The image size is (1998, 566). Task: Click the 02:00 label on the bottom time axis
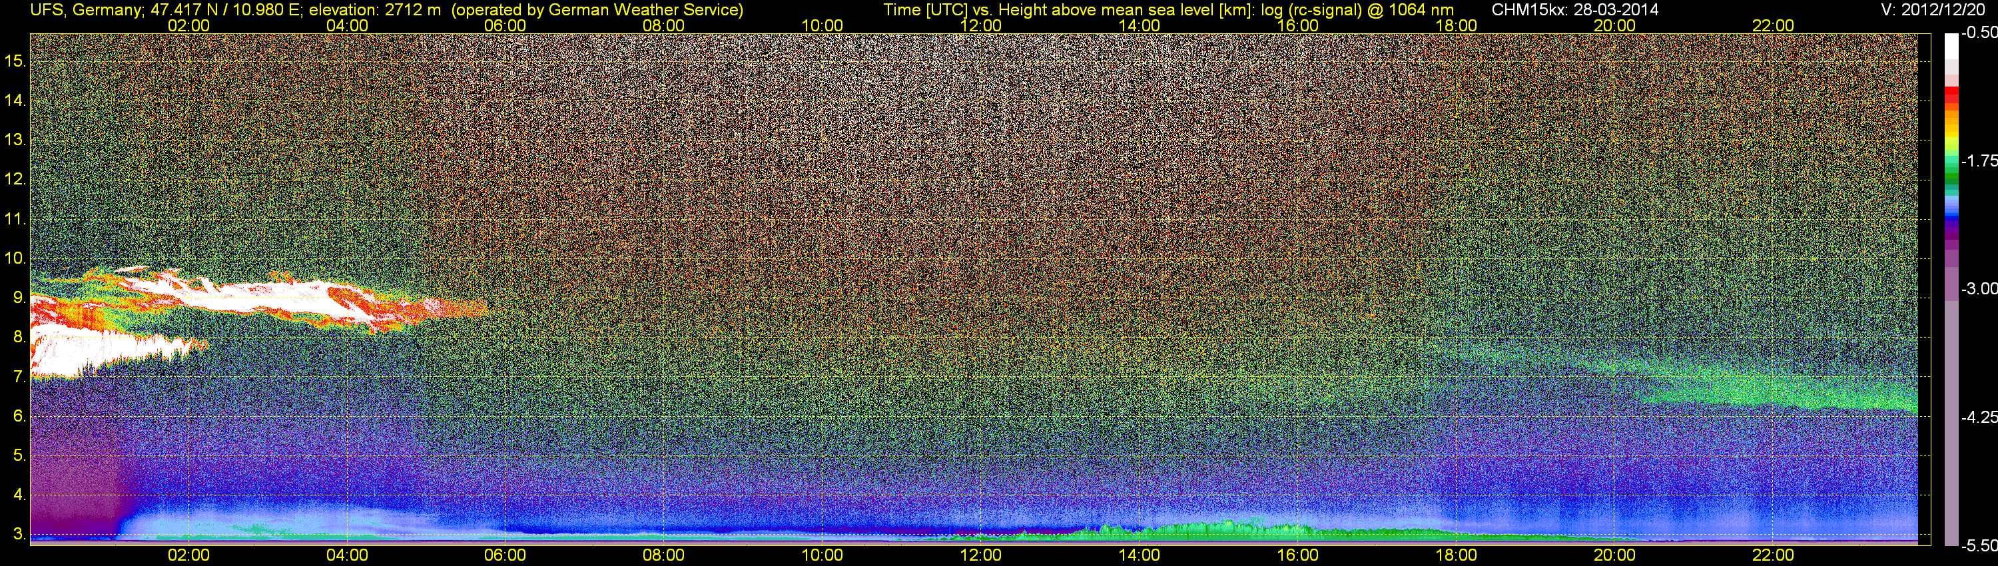coord(188,555)
